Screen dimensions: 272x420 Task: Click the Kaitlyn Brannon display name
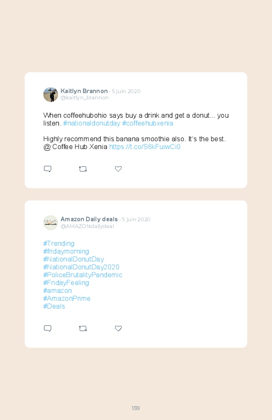pyautogui.click(x=84, y=91)
